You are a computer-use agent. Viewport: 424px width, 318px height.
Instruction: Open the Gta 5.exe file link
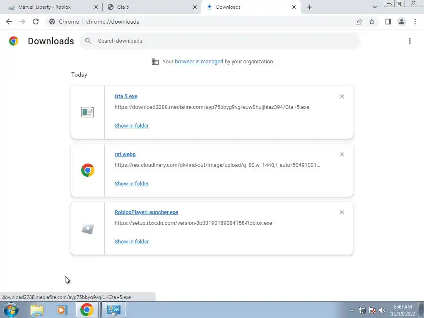click(x=126, y=96)
